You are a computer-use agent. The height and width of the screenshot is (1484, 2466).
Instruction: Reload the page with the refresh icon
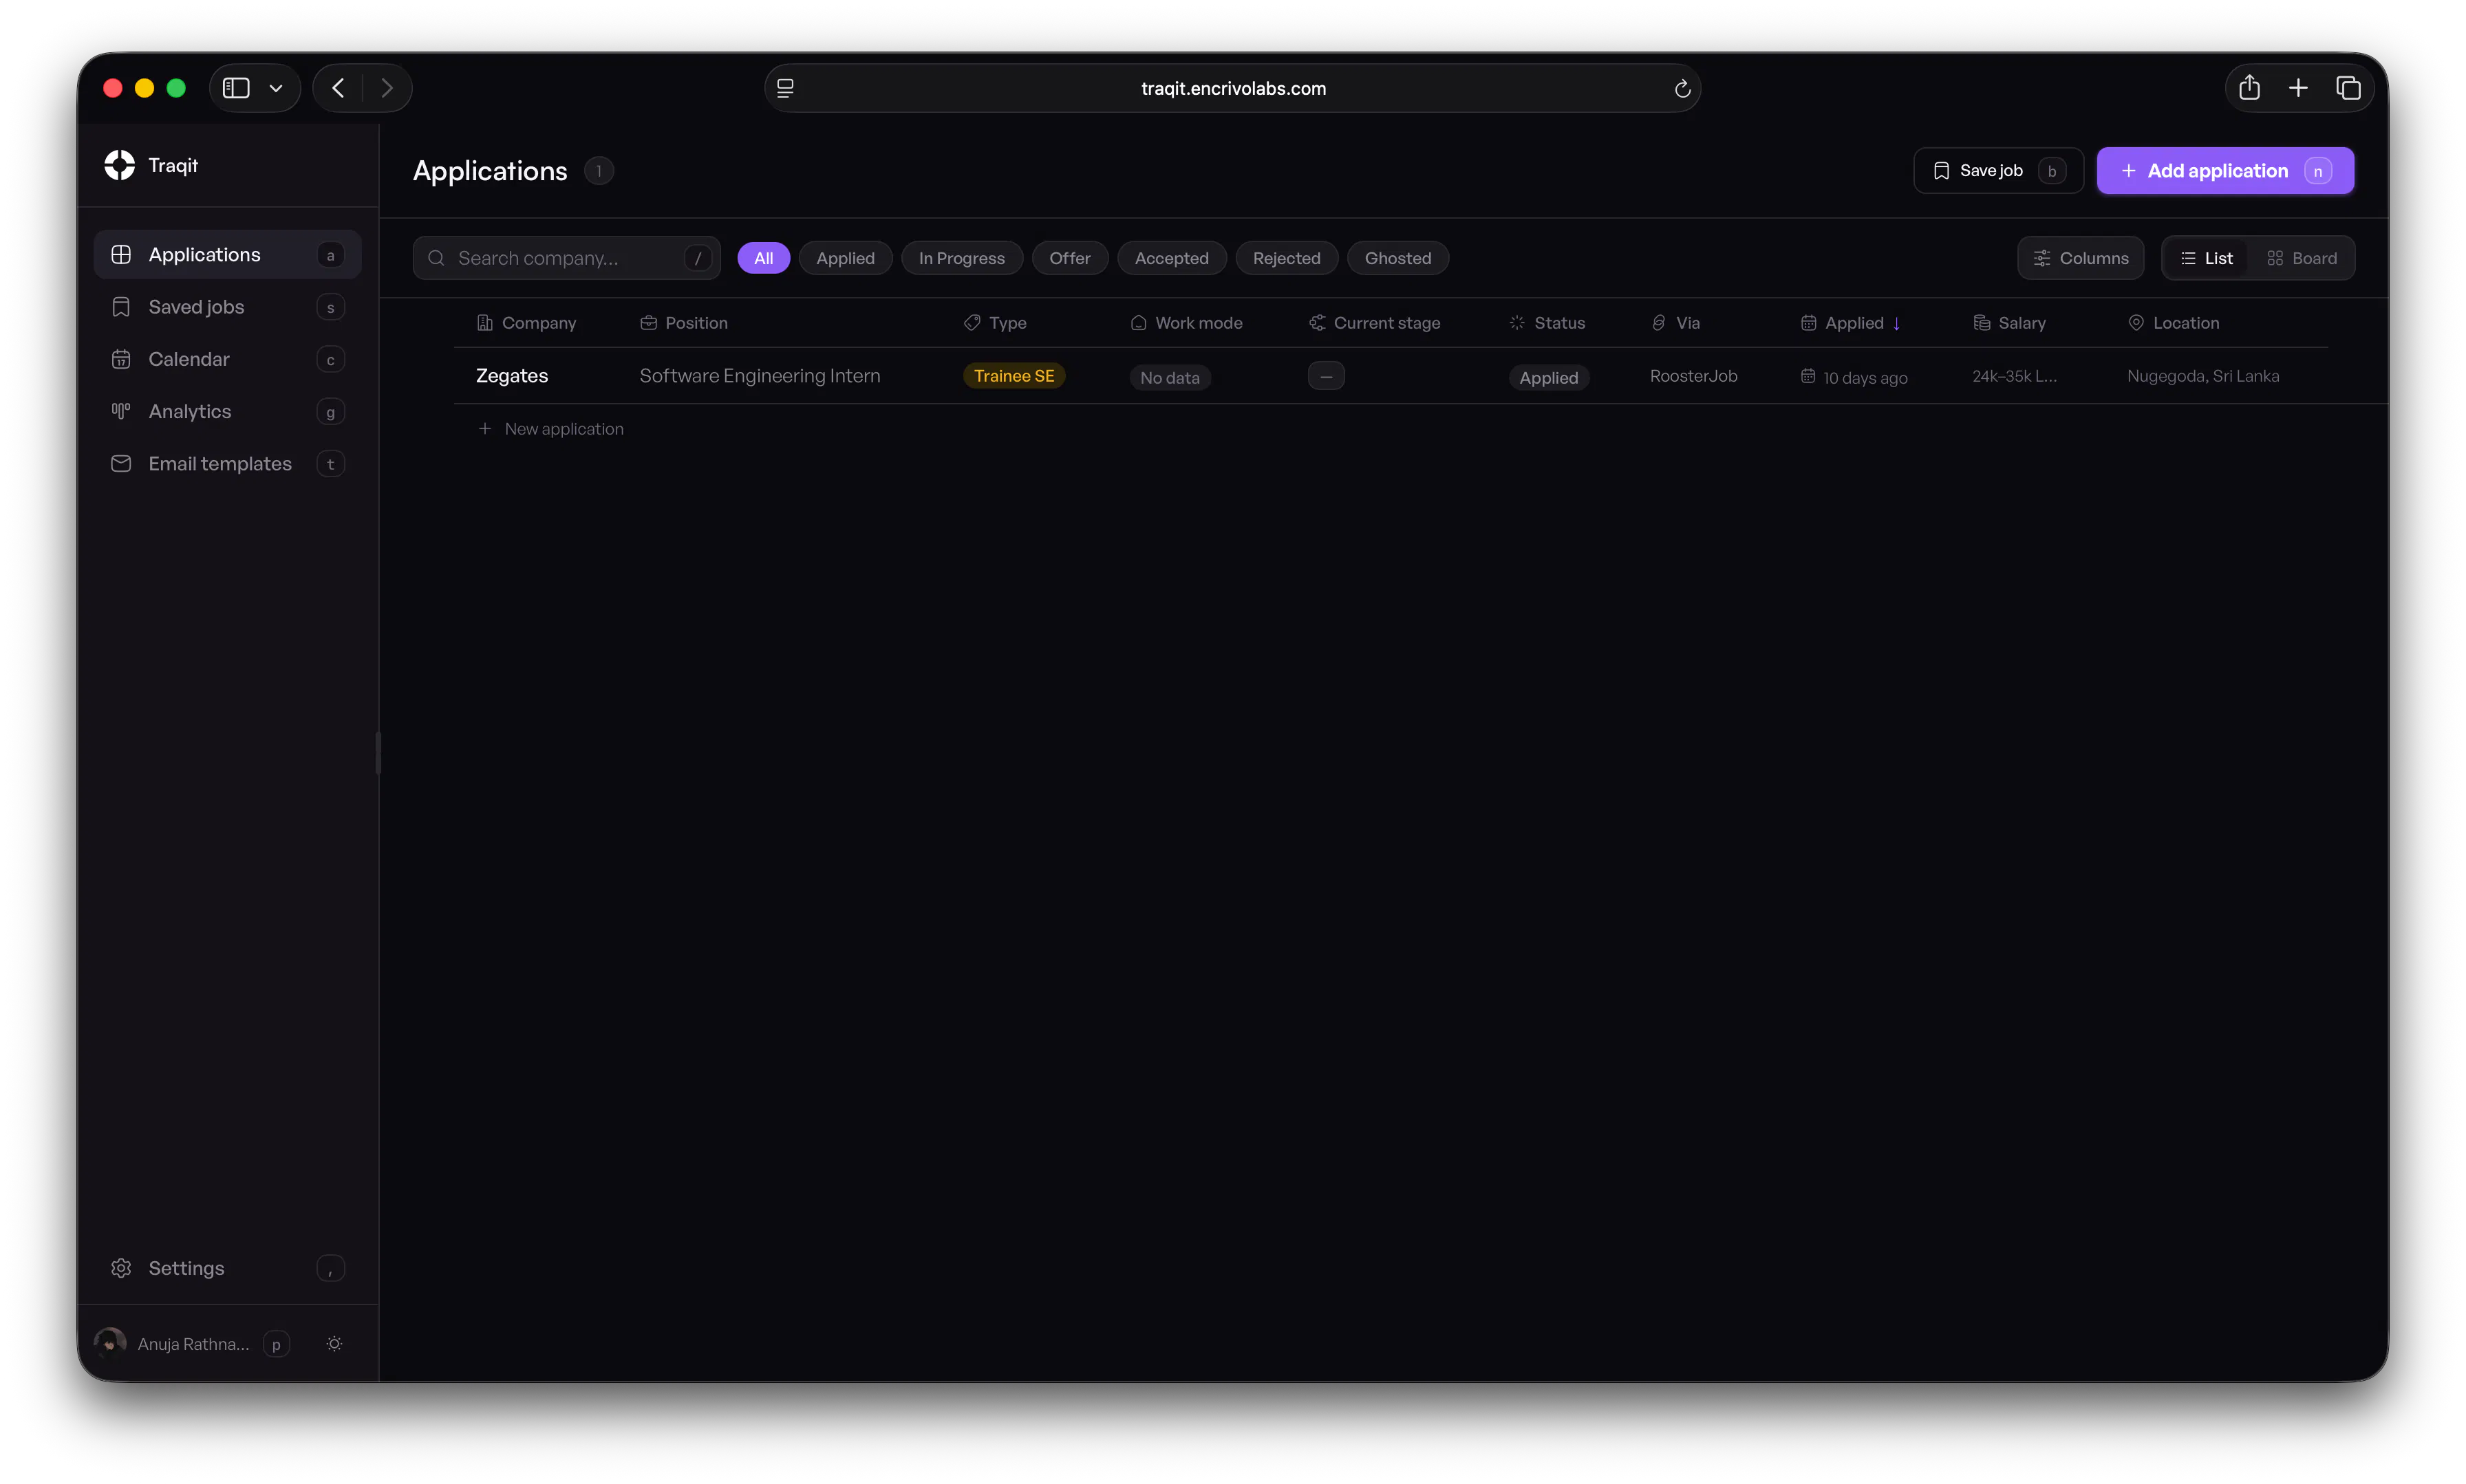(1682, 89)
